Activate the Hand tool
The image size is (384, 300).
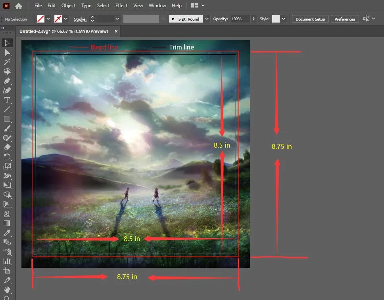click(7, 290)
